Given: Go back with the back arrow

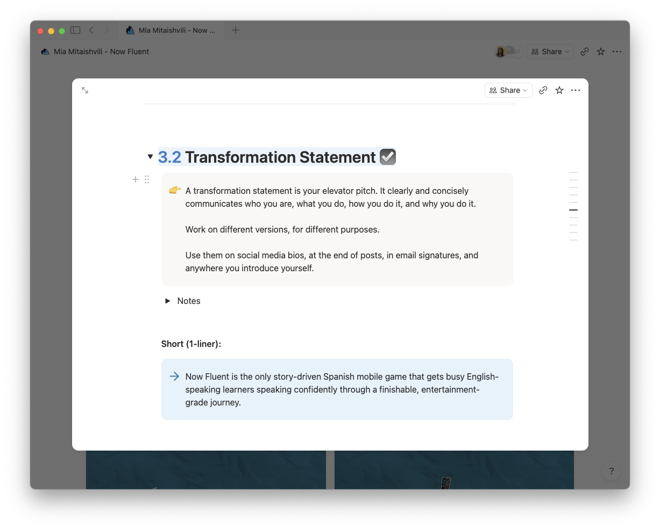Looking at the screenshot, I should (x=91, y=30).
